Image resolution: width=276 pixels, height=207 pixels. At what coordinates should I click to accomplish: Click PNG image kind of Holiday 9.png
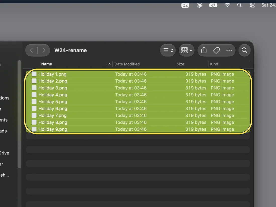[x=222, y=129]
